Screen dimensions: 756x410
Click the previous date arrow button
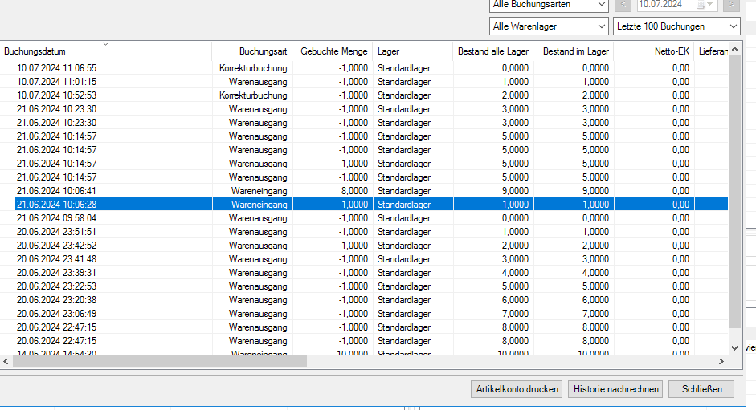pos(624,5)
